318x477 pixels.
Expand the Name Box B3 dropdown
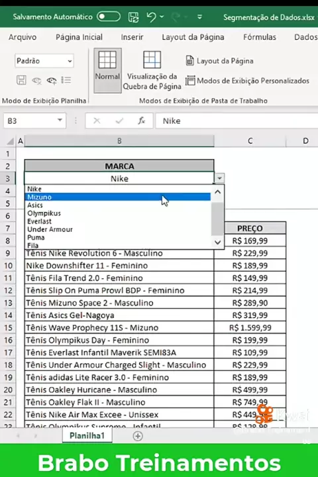60,120
